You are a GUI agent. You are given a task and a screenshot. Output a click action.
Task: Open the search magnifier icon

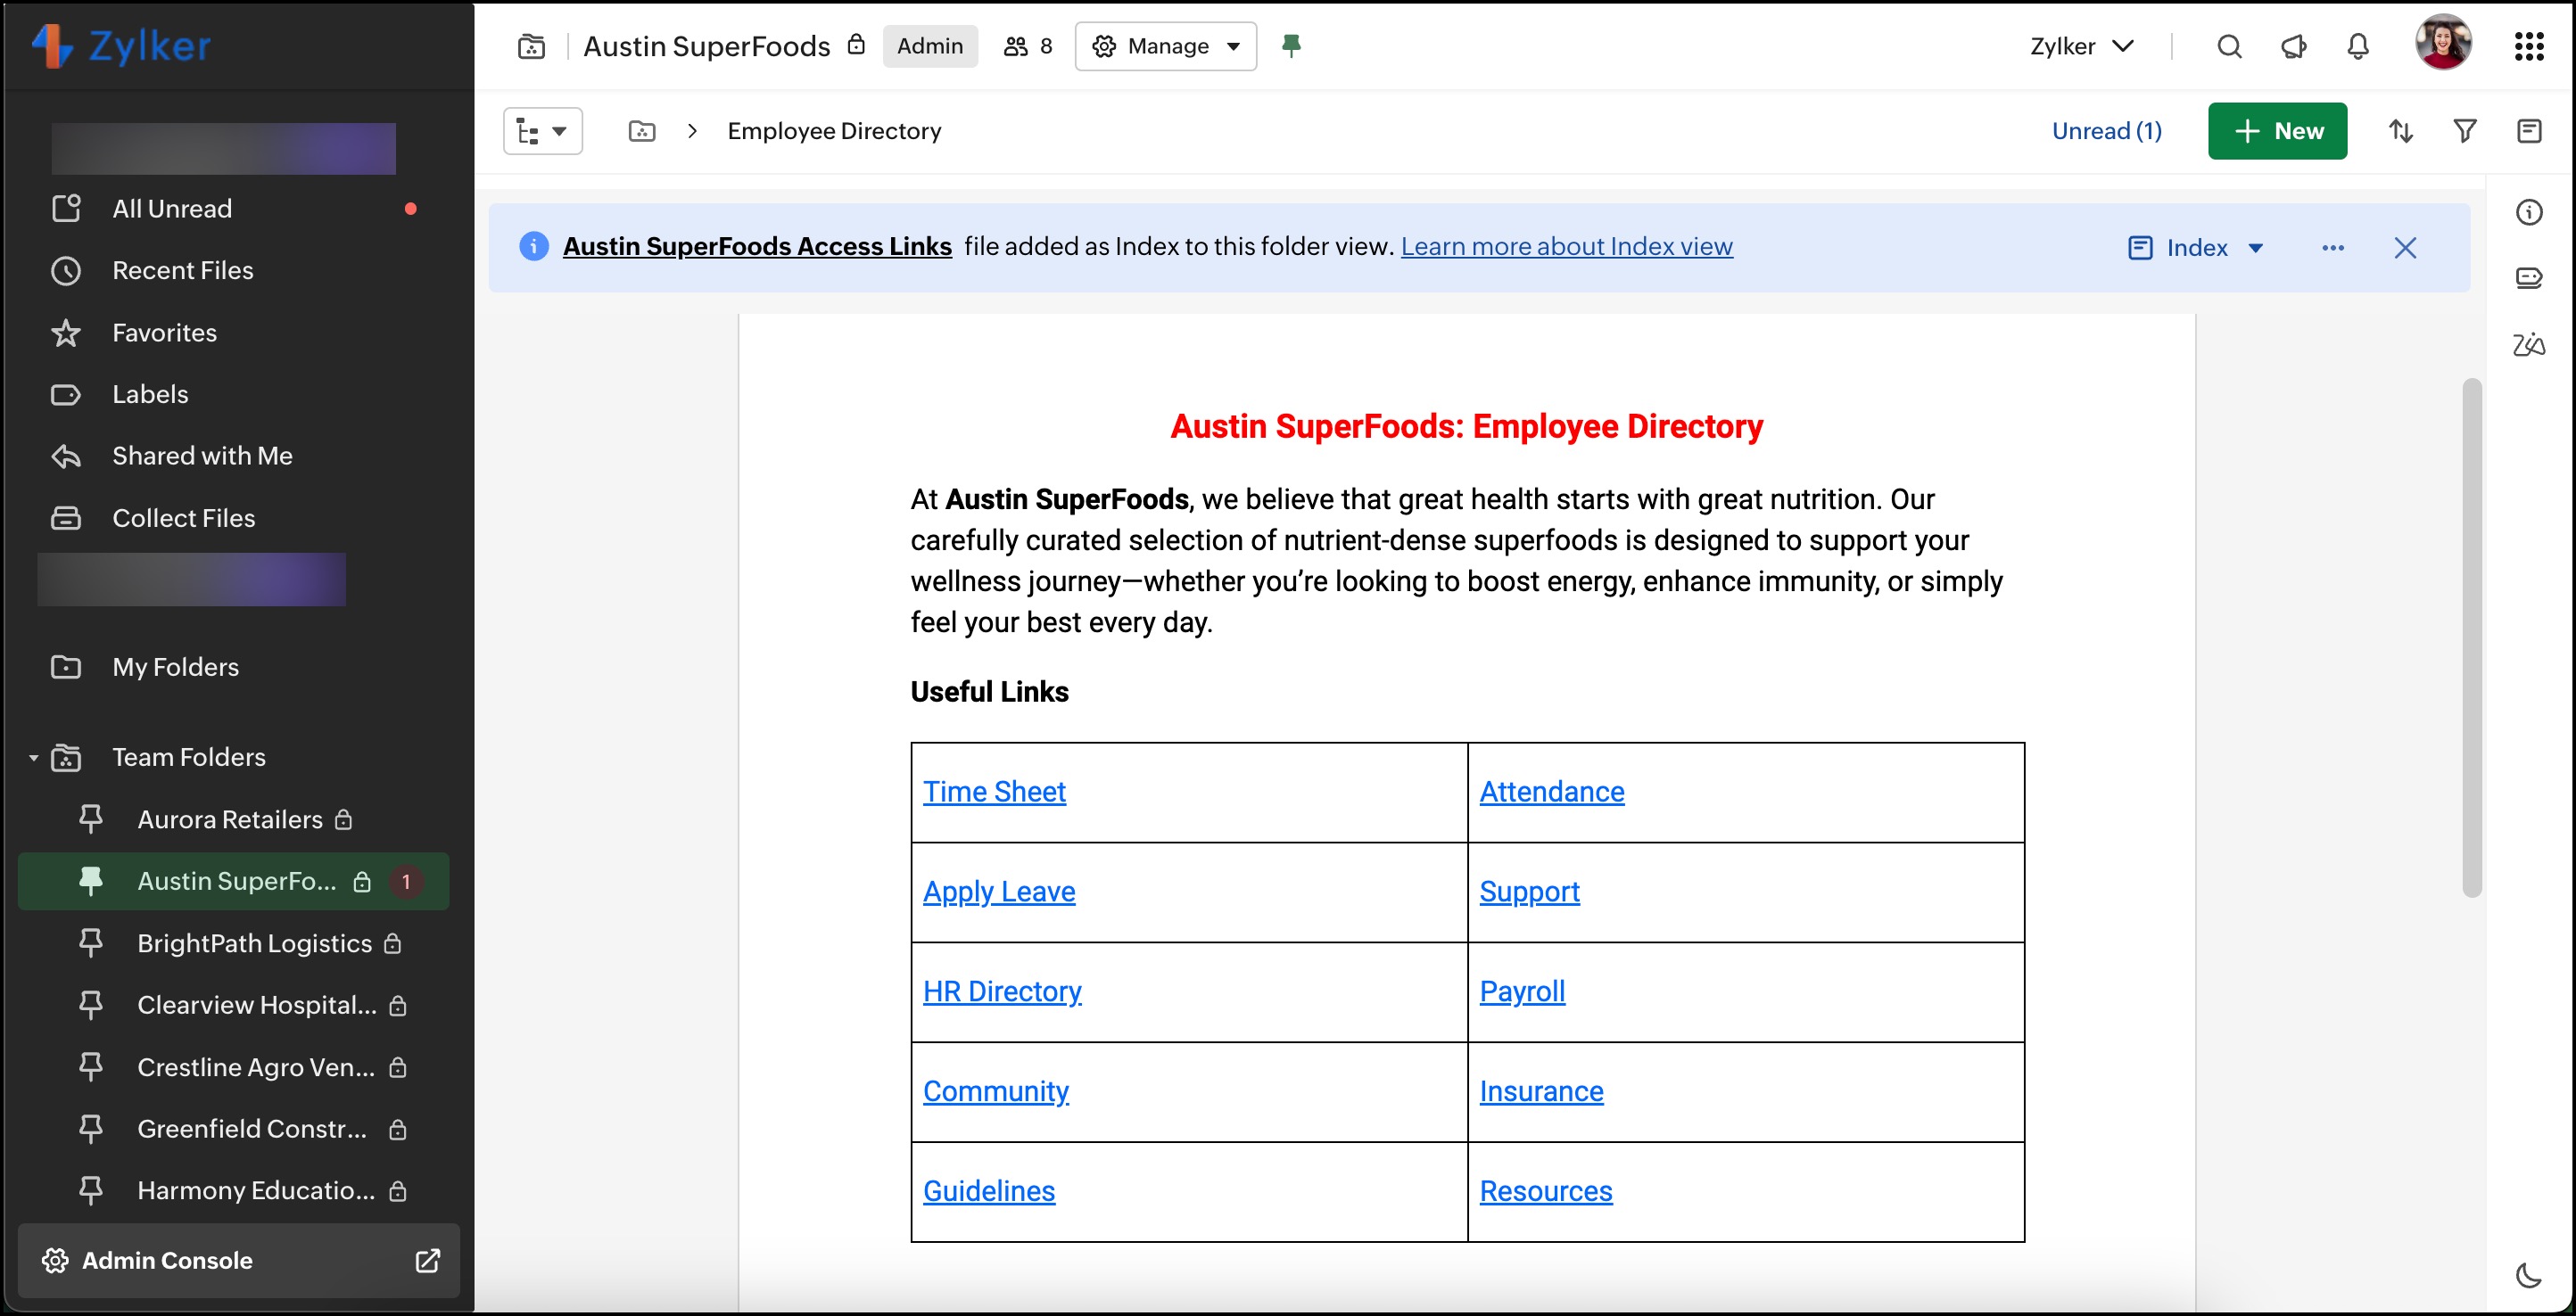tap(2229, 46)
